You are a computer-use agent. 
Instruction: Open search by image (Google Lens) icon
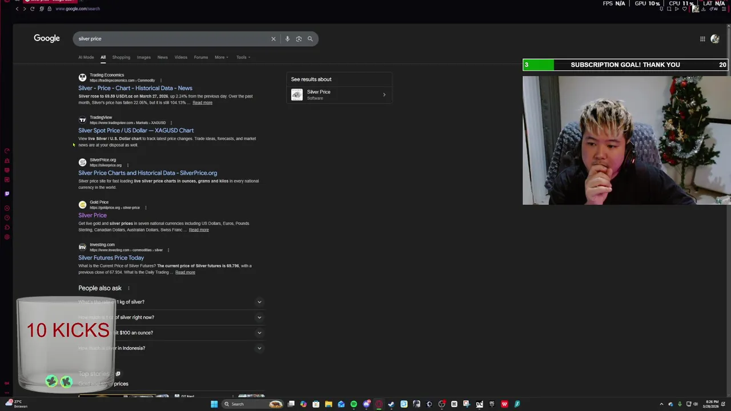click(299, 39)
